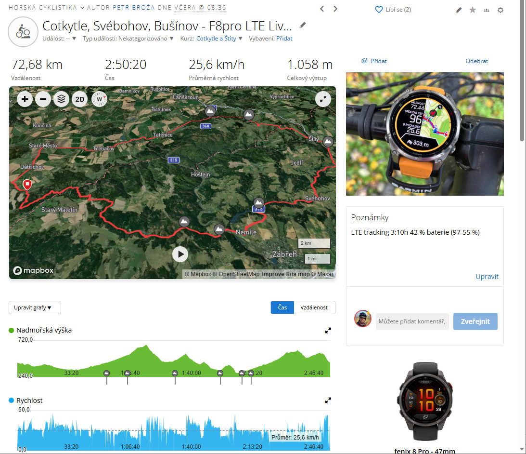Go to the previous activity arrow
This screenshot has height=454, width=526.
(x=322, y=9)
